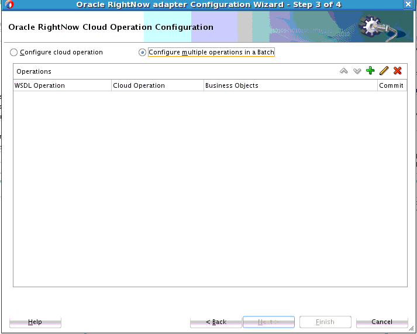
Task: Open Help for the wizard
Action: 35,322
